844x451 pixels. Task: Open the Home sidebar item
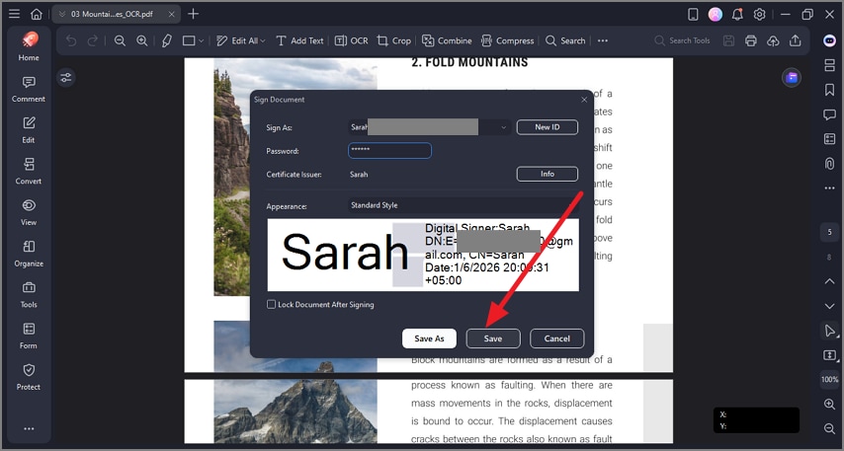point(29,46)
